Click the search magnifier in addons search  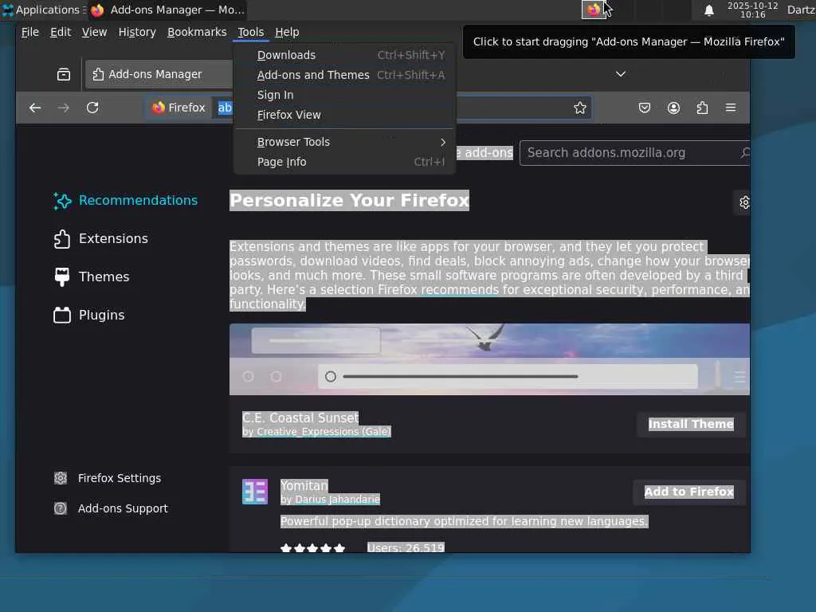pos(745,152)
